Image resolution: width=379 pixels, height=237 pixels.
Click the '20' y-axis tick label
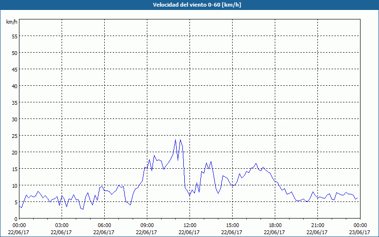[15, 152]
